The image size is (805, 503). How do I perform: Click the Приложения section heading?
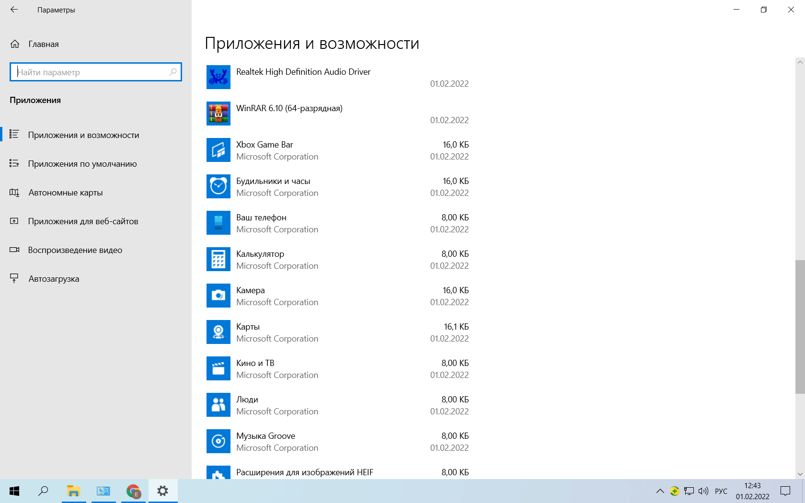(35, 100)
